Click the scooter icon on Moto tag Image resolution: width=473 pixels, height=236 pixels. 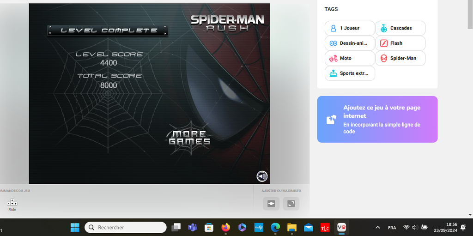tap(334, 58)
